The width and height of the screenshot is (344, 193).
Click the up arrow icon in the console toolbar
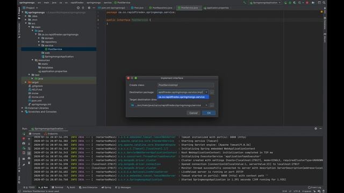click(29, 139)
